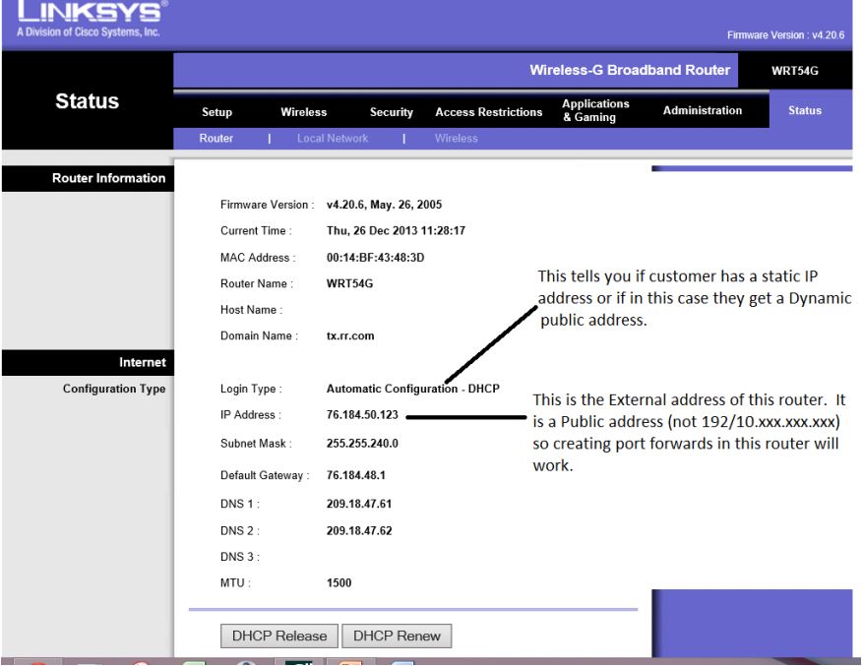Image resolution: width=863 pixels, height=666 pixels.
Task: Click the MAC address 00:14:BF:43:48:3D
Action: pos(375,257)
